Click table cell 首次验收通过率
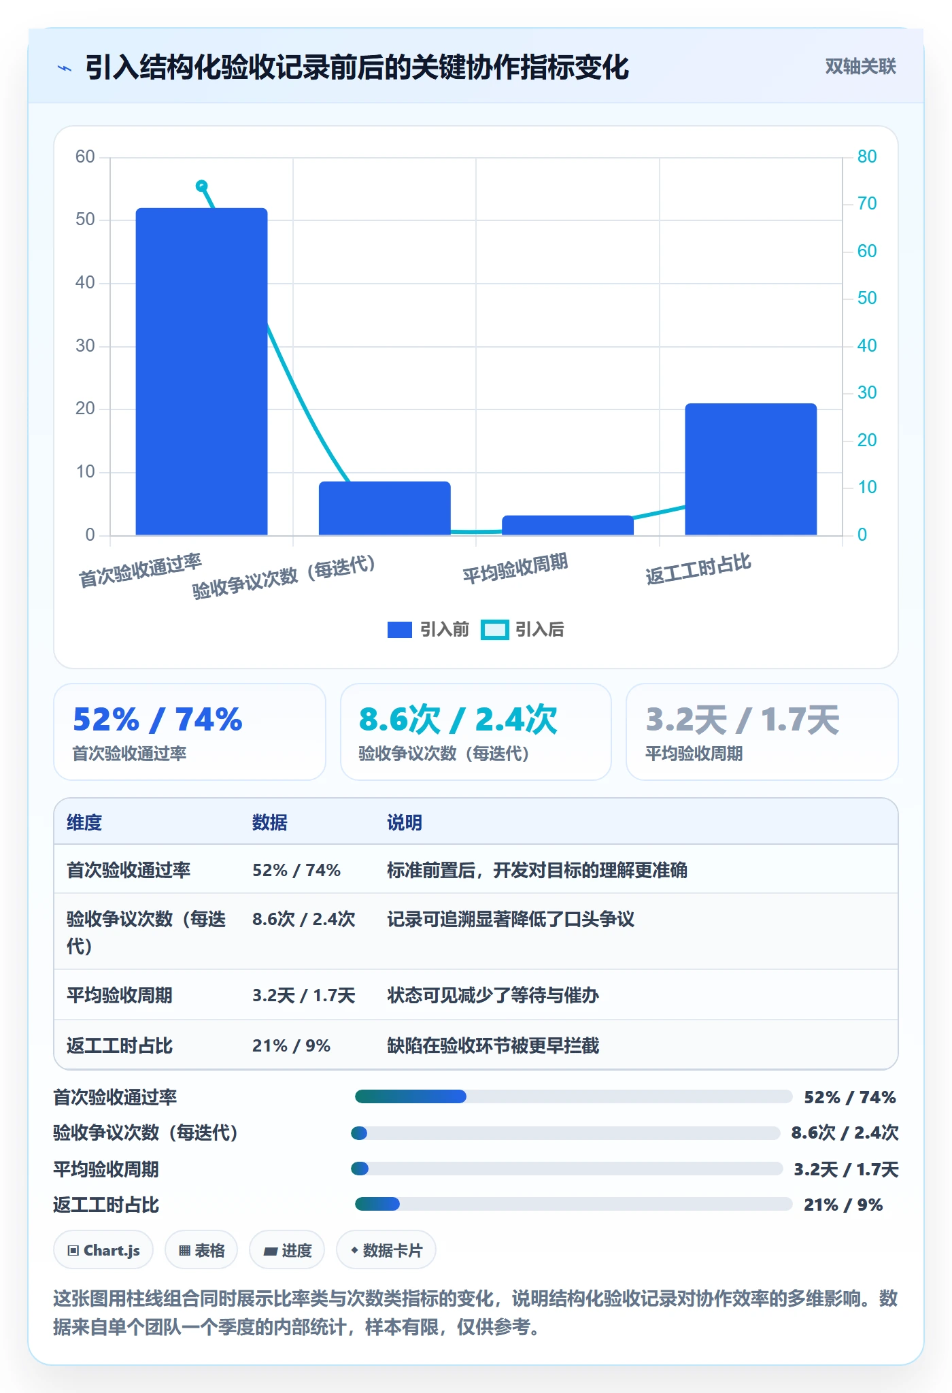The image size is (952, 1393). pos(129,870)
